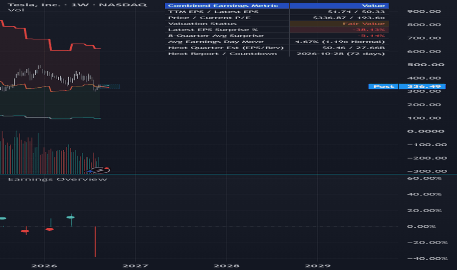Viewport: 457px width, 270px height.
Task: Click the 20.00% earnings scale label
Action: (x=424, y=211)
